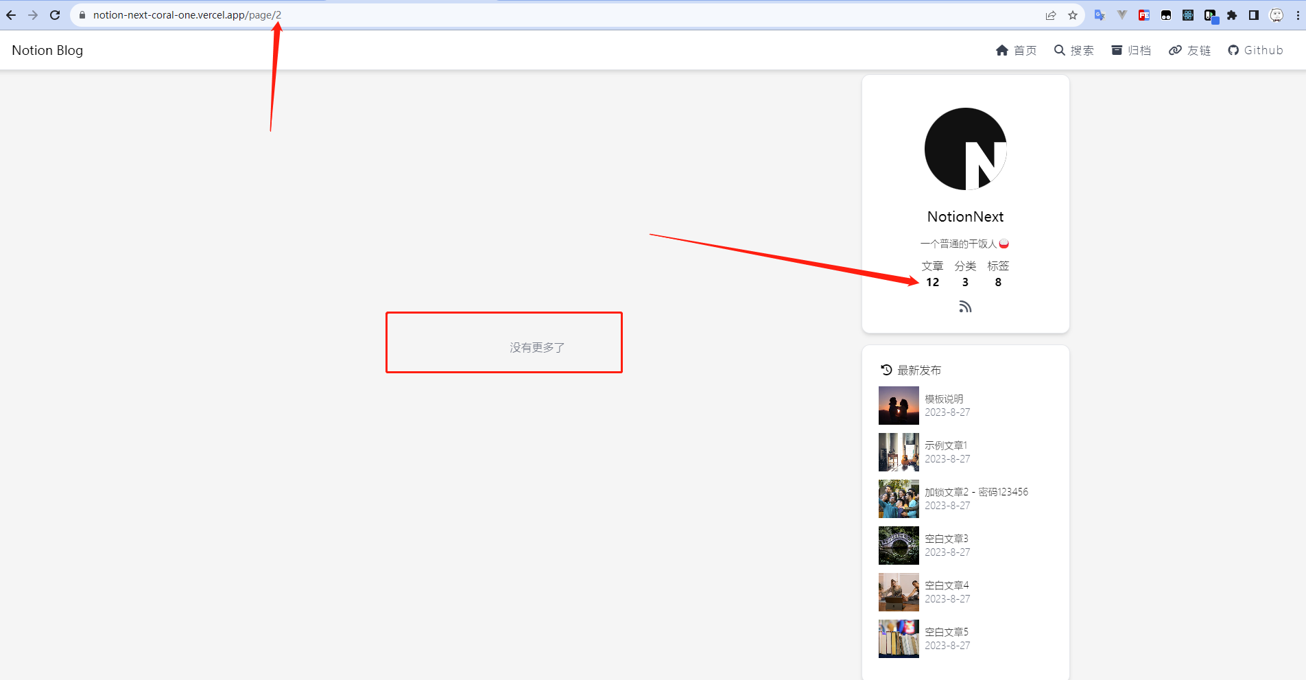
Task: Click the clock icon beside 最新发布
Action: (x=885, y=369)
